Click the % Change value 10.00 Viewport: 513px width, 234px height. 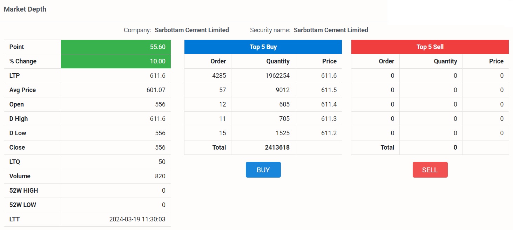157,61
